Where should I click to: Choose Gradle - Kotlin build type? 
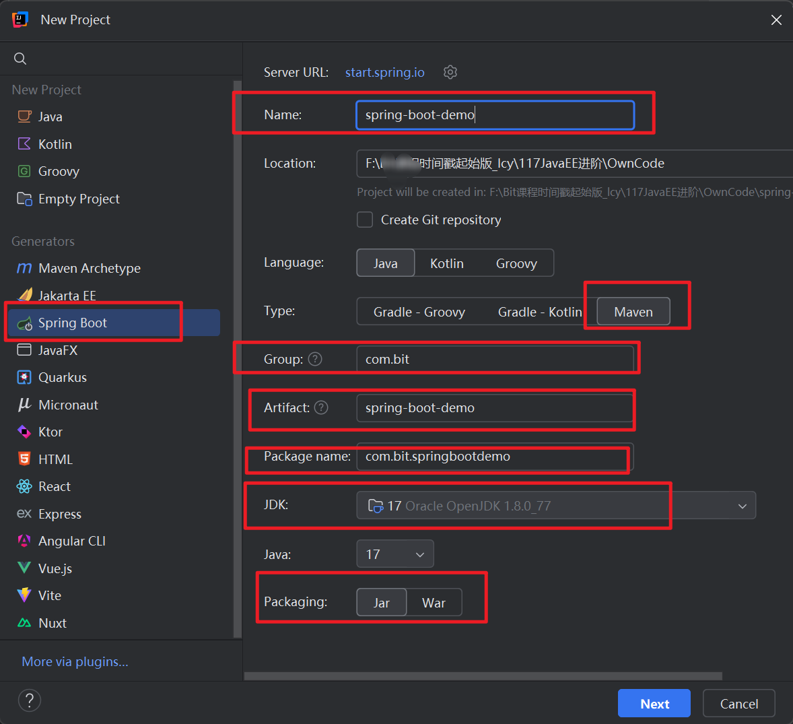tap(540, 312)
